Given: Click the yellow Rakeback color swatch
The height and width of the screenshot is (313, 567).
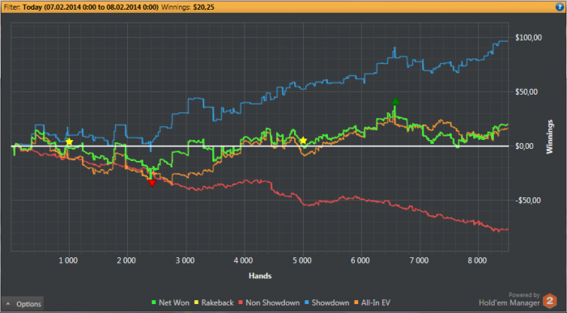Looking at the screenshot, I should (197, 302).
